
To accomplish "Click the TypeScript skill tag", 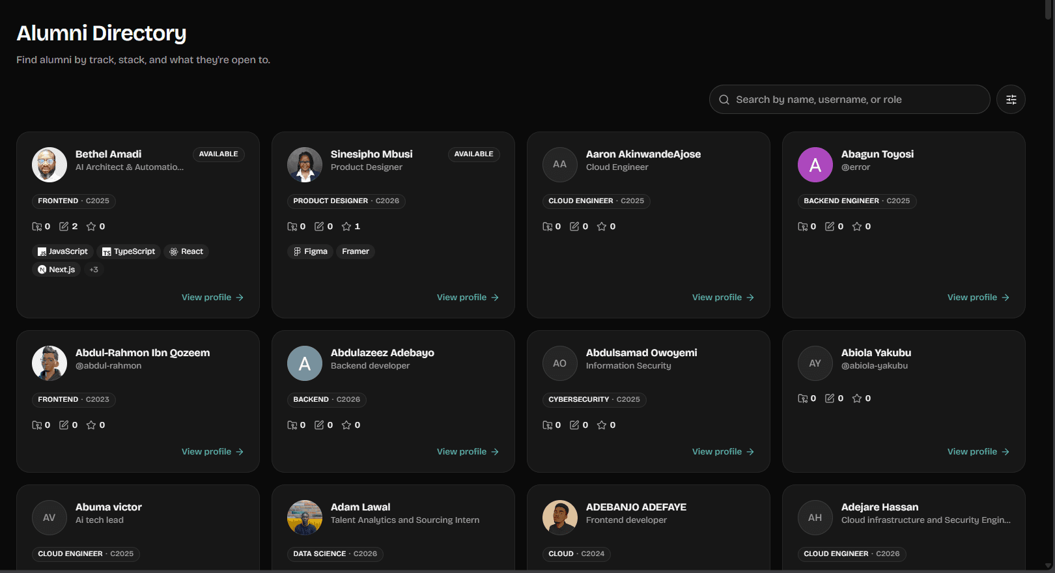I will click(x=128, y=251).
